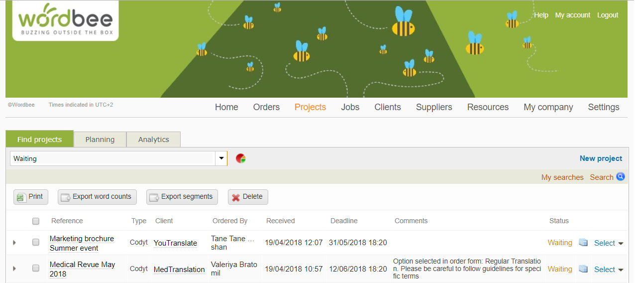Image resolution: width=635 pixels, height=283 pixels.
Task: Click Export segments button
Action: coord(183,197)
